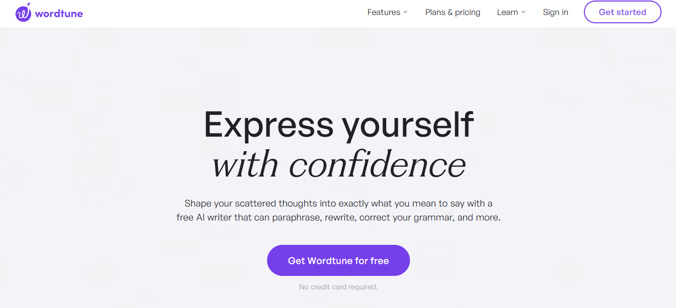Select the hero description paragraph
The width and height of the screenshot is (676, 308).
(339, 210)
